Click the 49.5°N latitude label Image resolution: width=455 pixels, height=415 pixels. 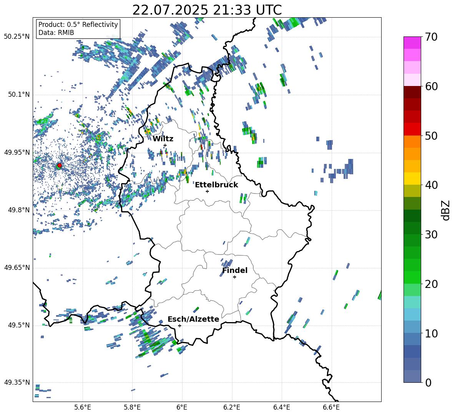[19, 325]
